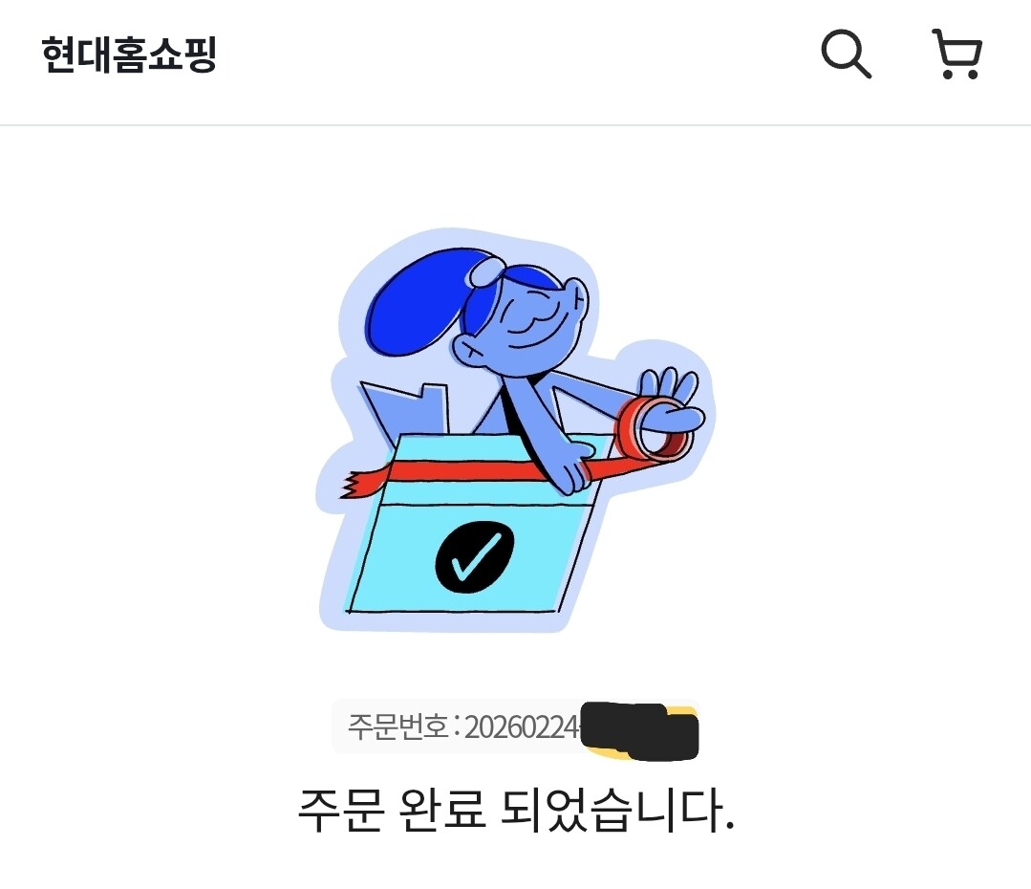
Task: Click the torn end of the red tape
Action: click(360, 485)
